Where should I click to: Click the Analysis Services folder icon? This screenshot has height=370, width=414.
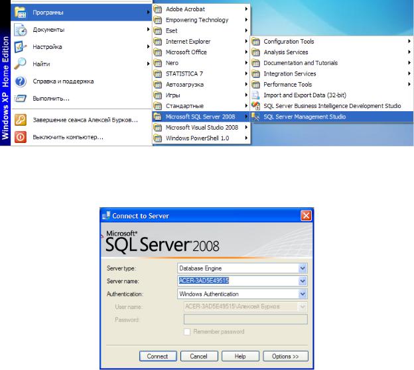[255, 52]
